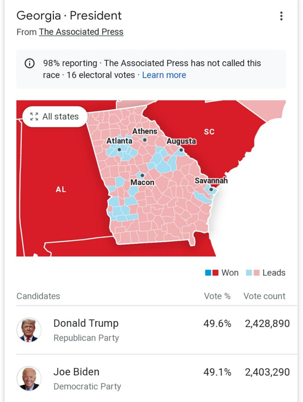Click Donald Trump's profile photo
Viewport: 303px width, 402px height.
pos(29,330)
